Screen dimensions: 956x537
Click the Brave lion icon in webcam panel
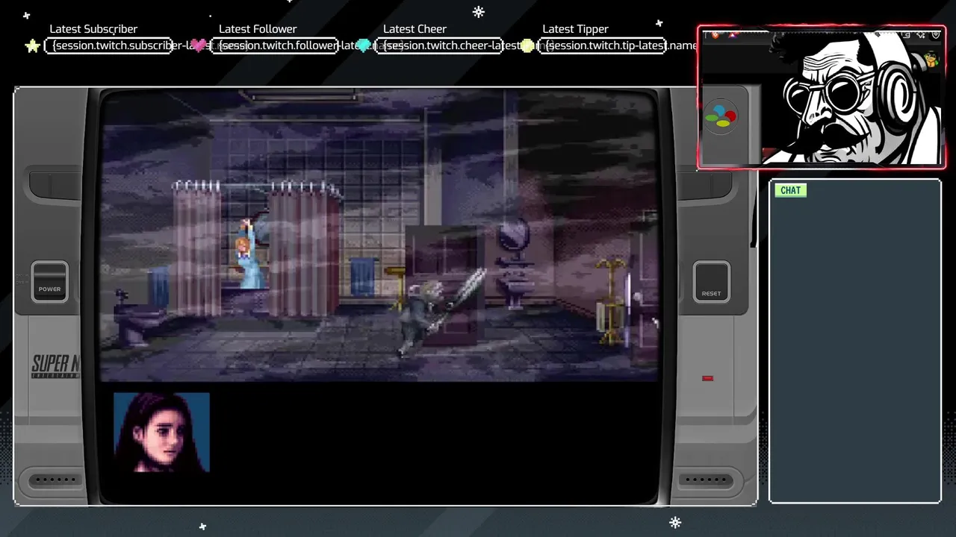[715, 34]
